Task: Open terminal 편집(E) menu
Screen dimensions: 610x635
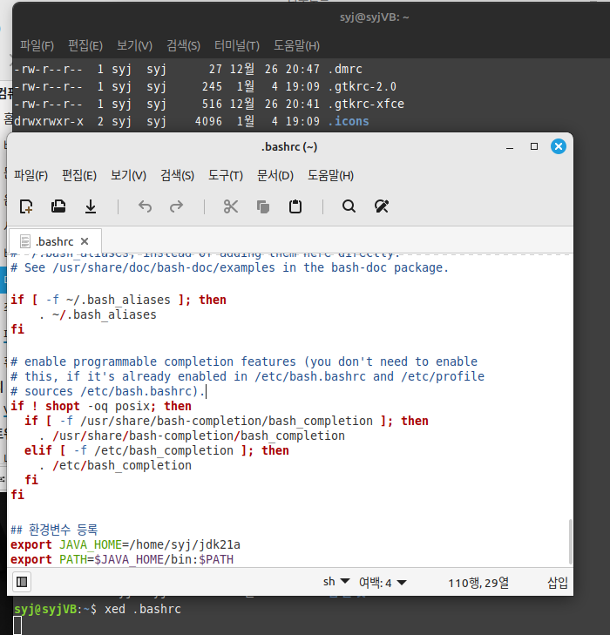Action: [85, 45]
